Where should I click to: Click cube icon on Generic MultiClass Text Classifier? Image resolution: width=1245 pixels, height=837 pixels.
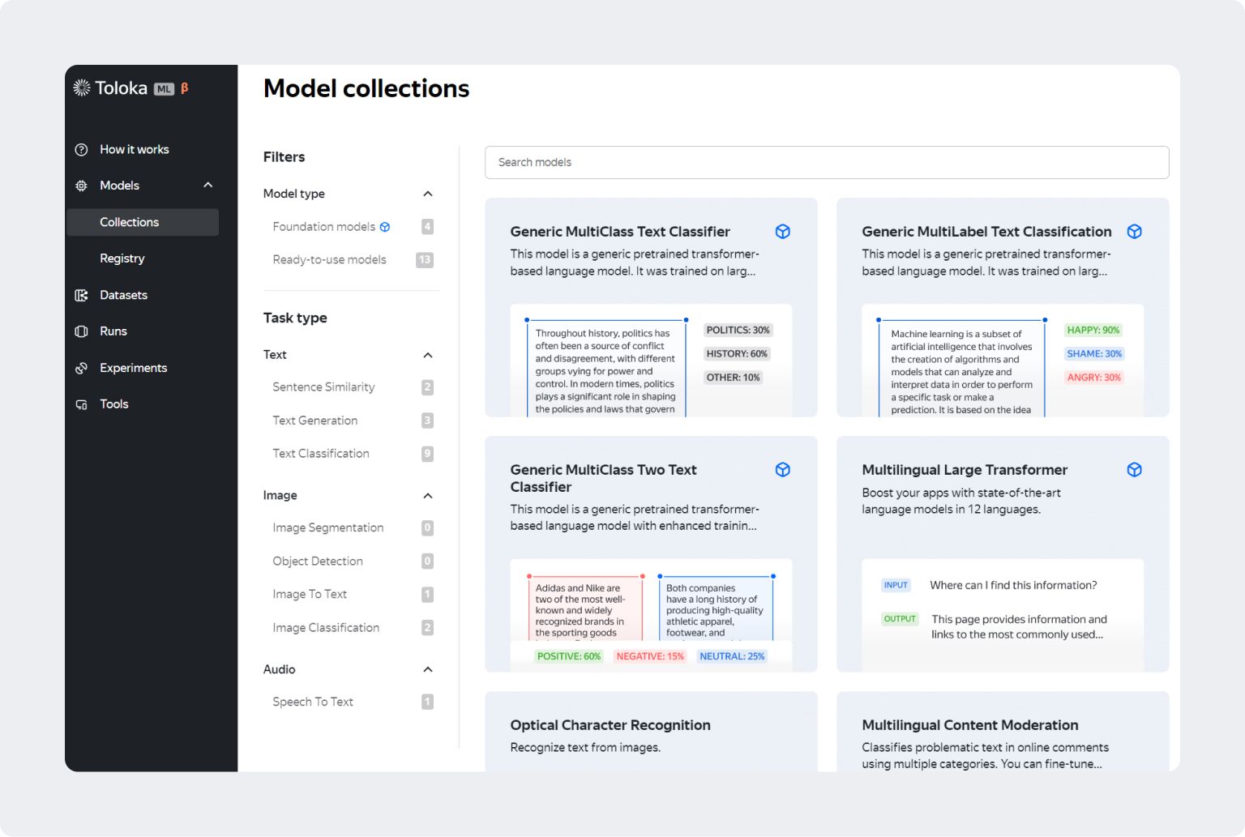[x=783, y=232]
